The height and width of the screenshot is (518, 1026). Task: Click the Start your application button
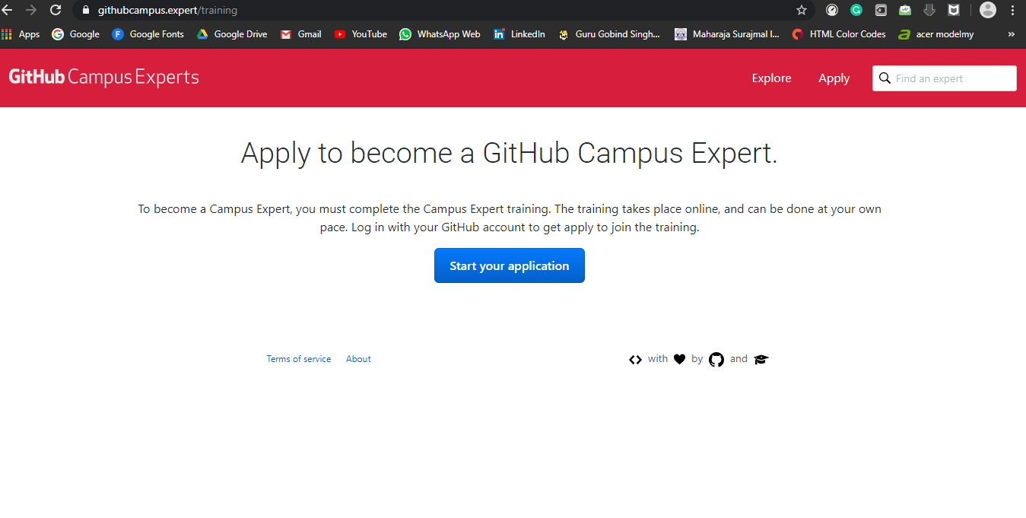click(510, 265)
